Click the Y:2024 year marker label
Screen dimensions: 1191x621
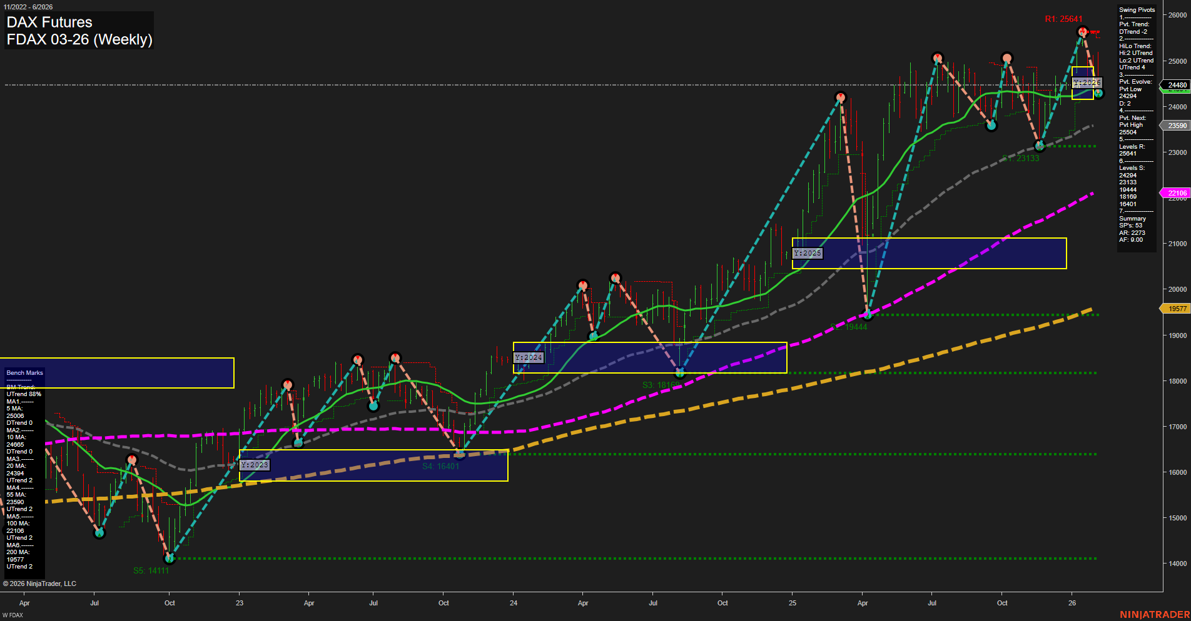tap(529, 357)
